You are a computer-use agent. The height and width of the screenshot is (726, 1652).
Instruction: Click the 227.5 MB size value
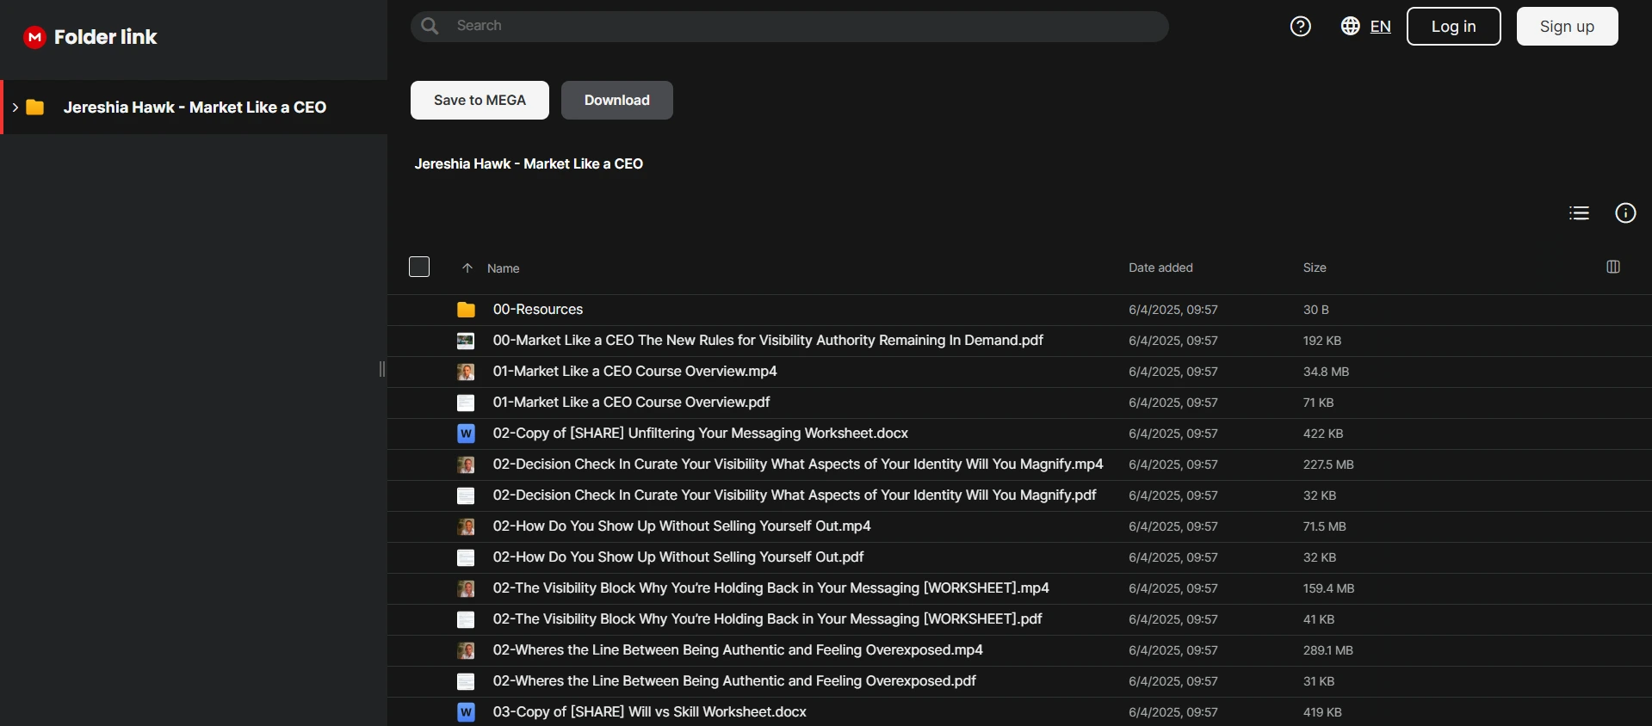1328,465
